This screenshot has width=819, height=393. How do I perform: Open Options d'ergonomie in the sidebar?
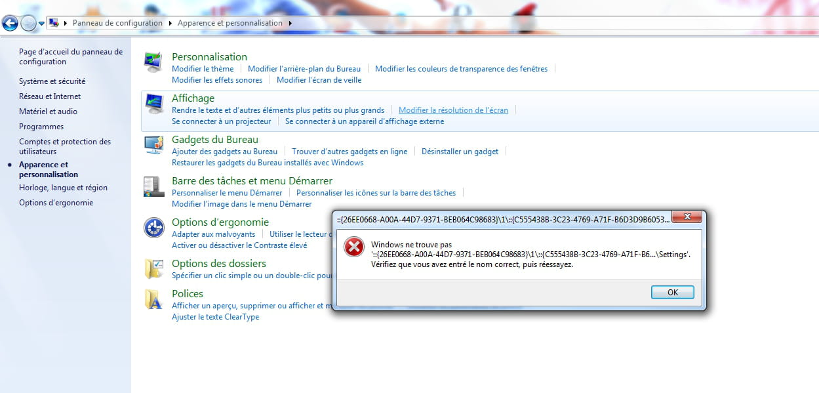click(56, 203)
